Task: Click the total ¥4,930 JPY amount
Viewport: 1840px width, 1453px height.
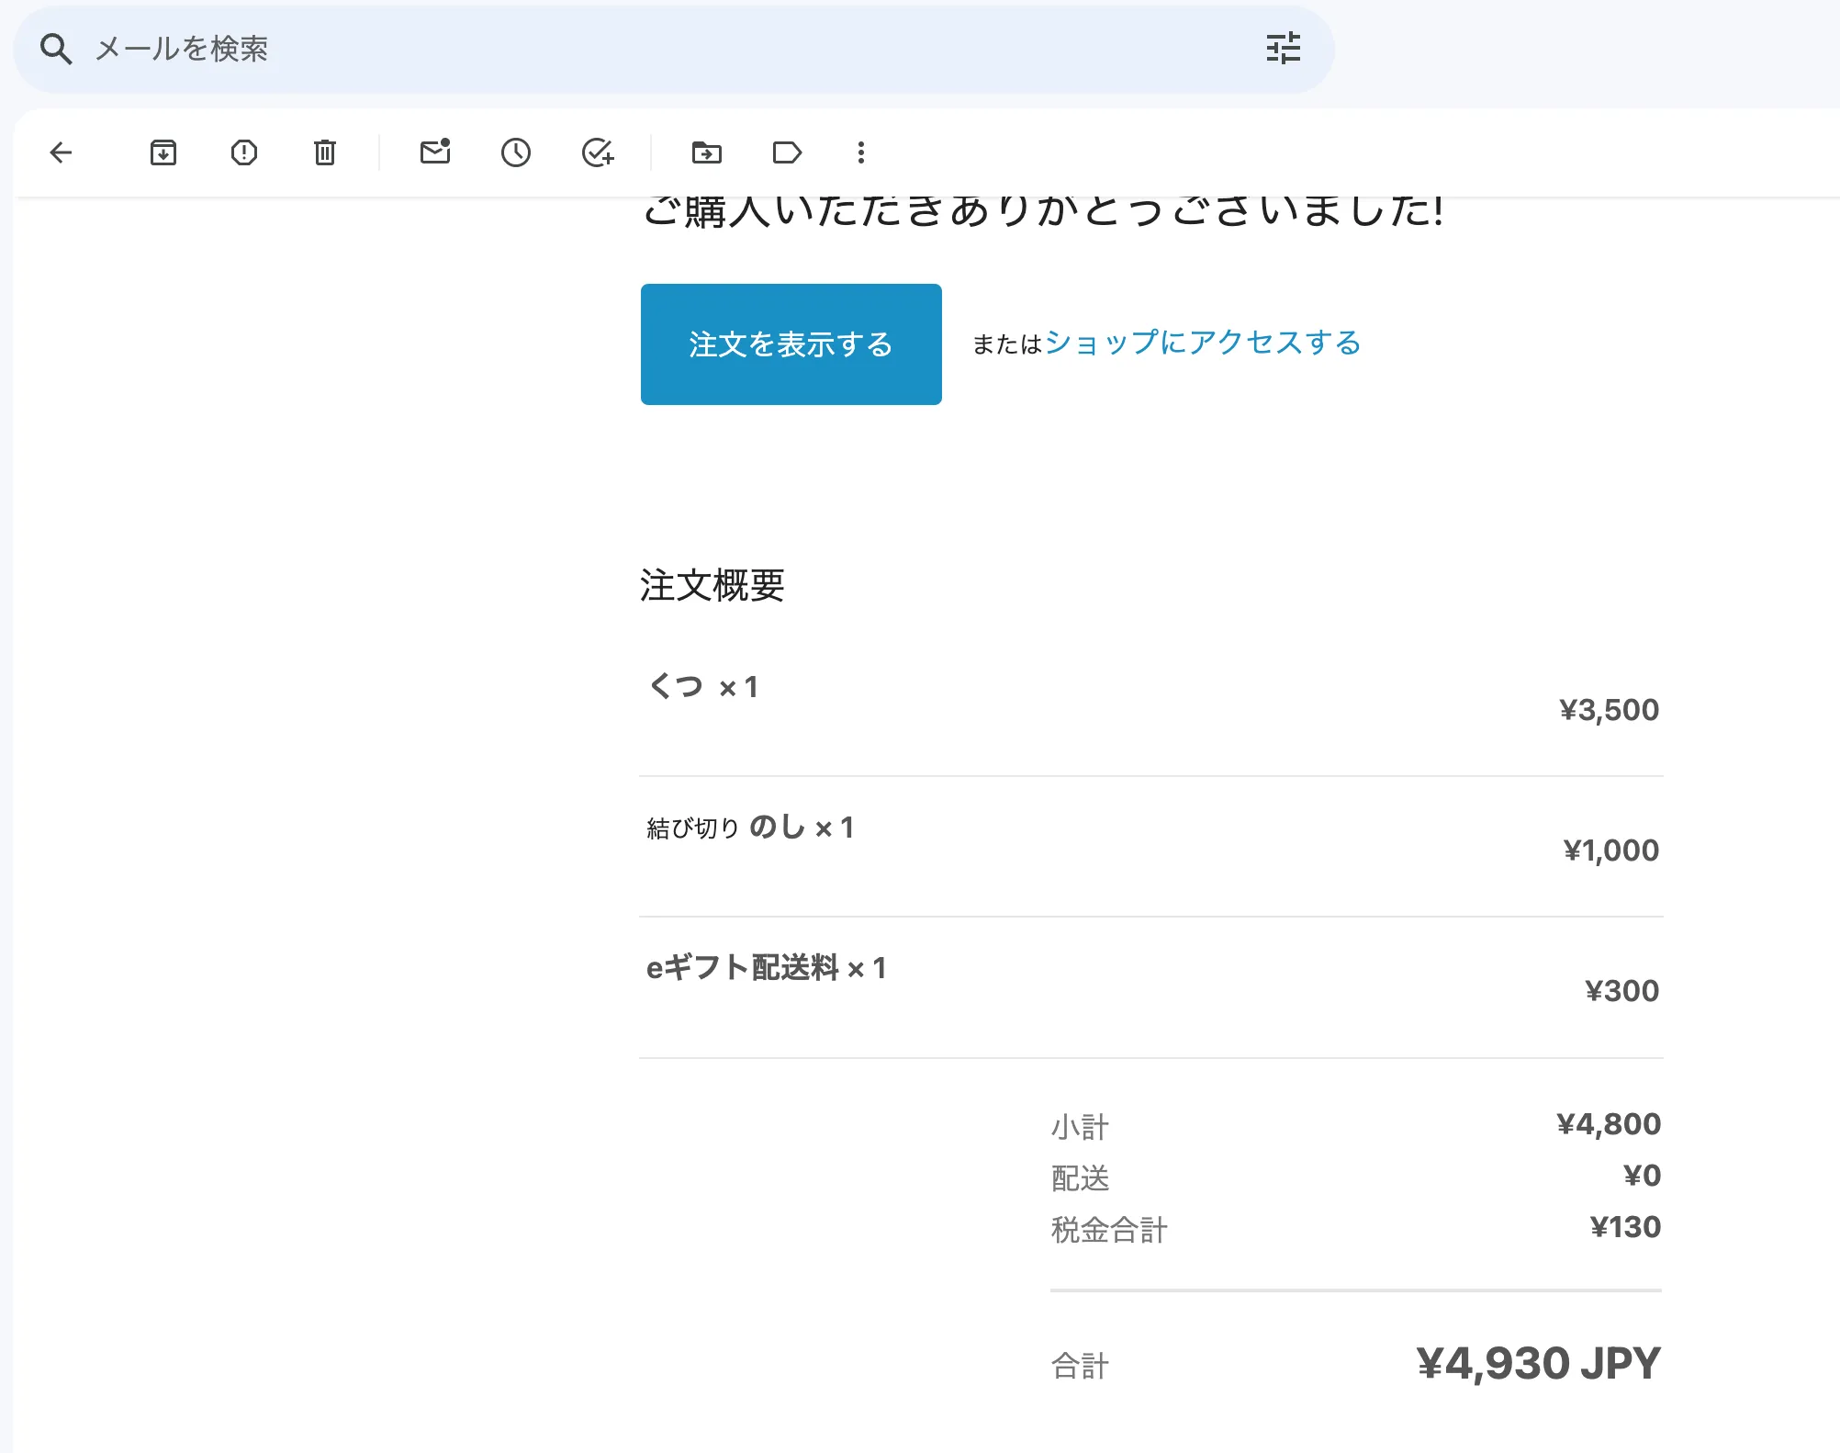Action: pyautogui.click(x=1538, y=1363)
